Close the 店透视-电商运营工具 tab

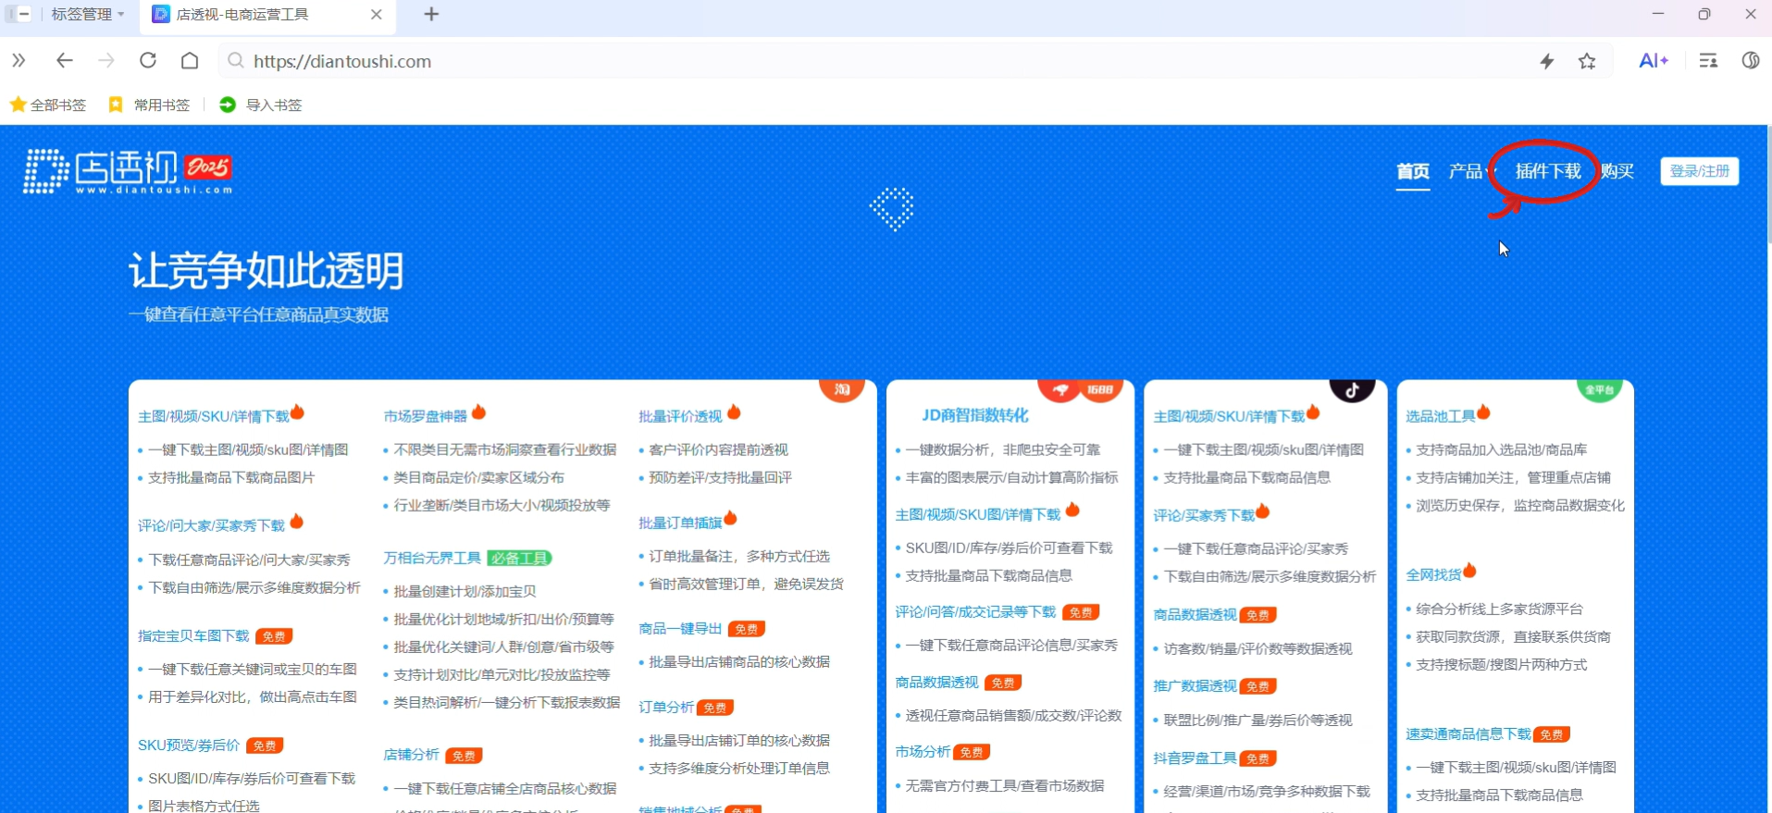(x=377, y=14)
